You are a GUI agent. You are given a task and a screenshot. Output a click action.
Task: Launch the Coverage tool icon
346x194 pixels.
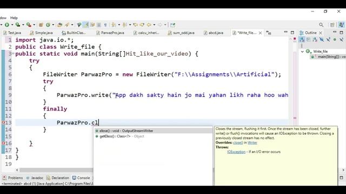click(18, 25)
